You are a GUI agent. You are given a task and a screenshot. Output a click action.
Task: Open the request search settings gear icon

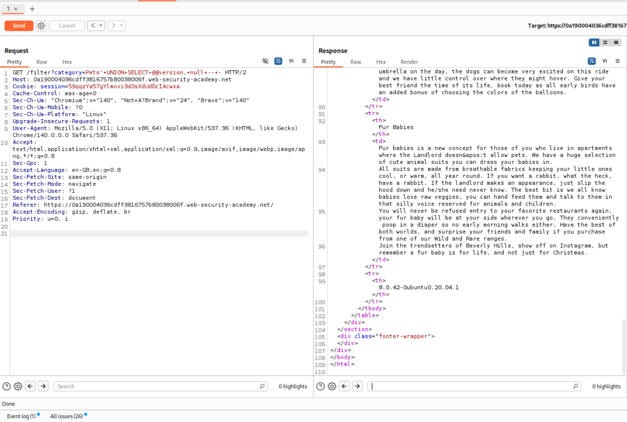point(18,386)
